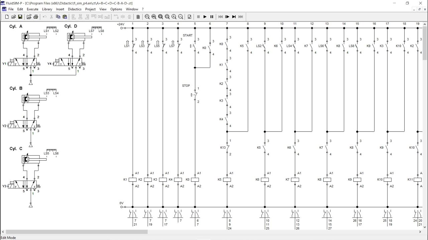428x240 pixels.
Task: Open the Options menu
Action: tap(116, 9)
